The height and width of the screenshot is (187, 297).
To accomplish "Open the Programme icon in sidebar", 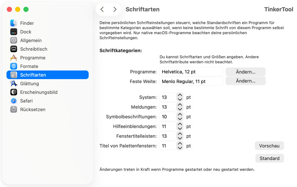I will pyautogui.click(x=14, y=58).
